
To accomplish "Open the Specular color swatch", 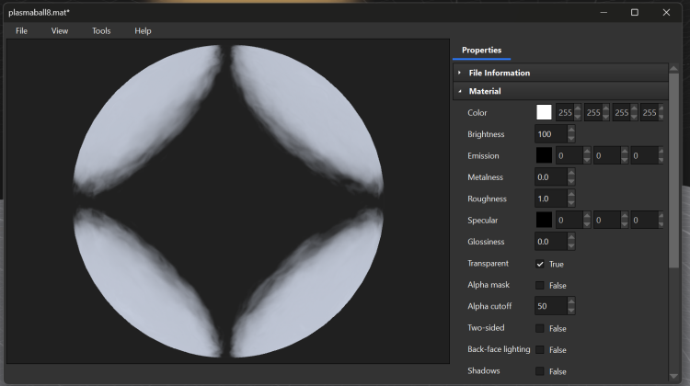I will [544, 220].
